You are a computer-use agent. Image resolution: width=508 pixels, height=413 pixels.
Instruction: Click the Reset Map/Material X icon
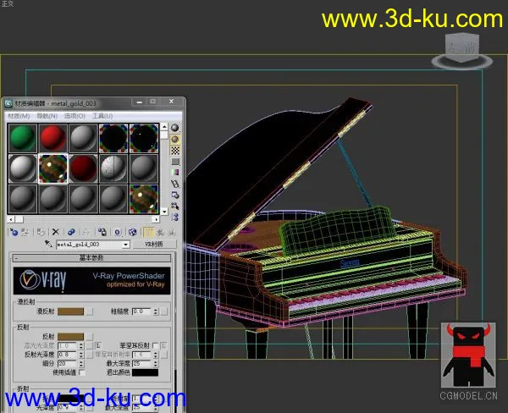click(56, 231)
